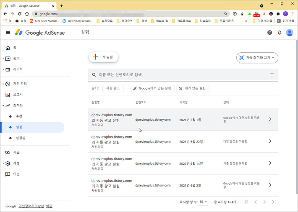The height and width of the screenshot is (212, 298).
Task: Click the 지급 payments icon
Action: pos(8,152)
